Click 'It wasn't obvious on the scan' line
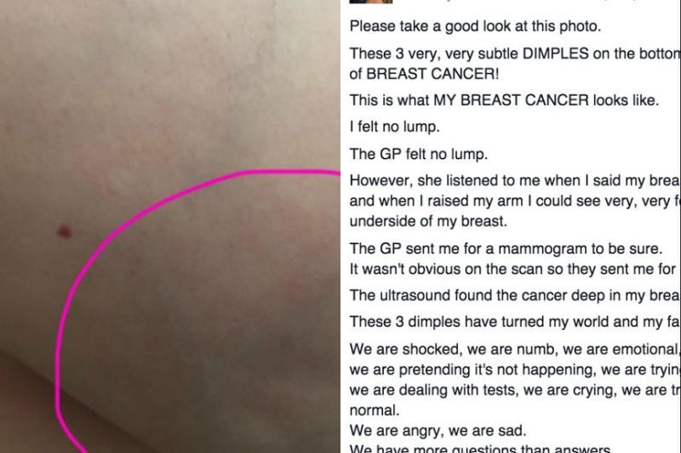681x453 pixels. [513, 269]
